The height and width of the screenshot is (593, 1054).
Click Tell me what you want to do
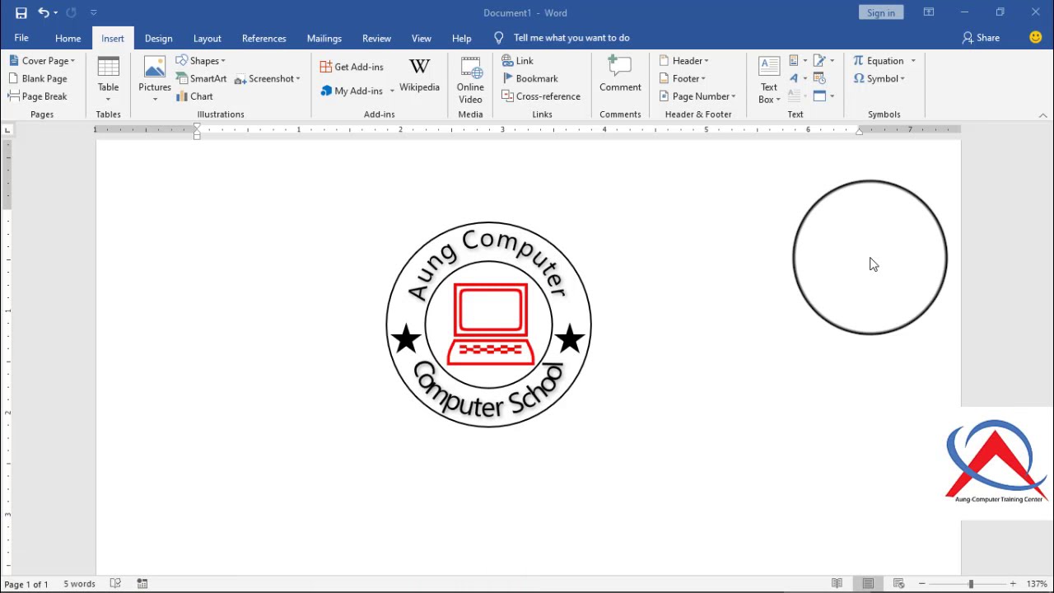click(571, 38)
